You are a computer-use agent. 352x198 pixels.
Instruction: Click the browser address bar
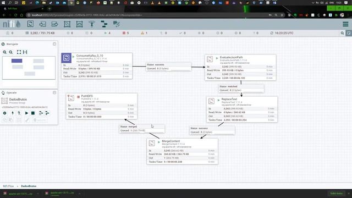pyautogui.click(x=148, y=15)
